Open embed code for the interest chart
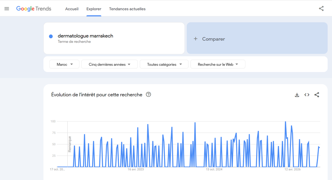Screen dimensions: 332x180 tap(307, 95)
